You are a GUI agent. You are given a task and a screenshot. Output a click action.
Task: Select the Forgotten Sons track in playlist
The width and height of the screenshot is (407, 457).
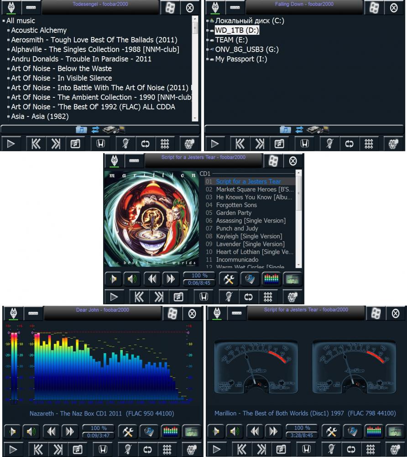click(x=236, y=205)
